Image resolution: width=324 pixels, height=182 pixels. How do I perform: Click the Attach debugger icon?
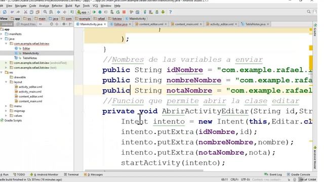(x=112, y=12)
